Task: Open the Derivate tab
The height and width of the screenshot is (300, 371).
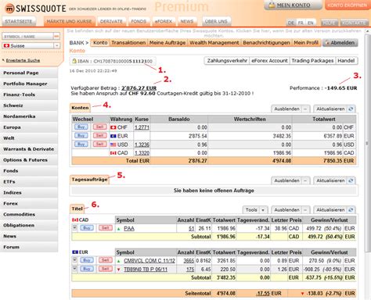Action: point(111,21)
